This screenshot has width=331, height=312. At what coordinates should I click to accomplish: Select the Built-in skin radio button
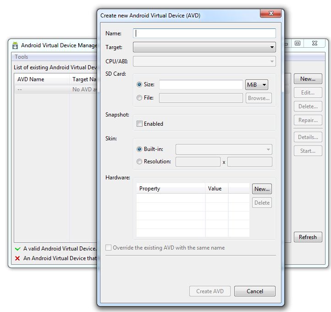[139, 149]
